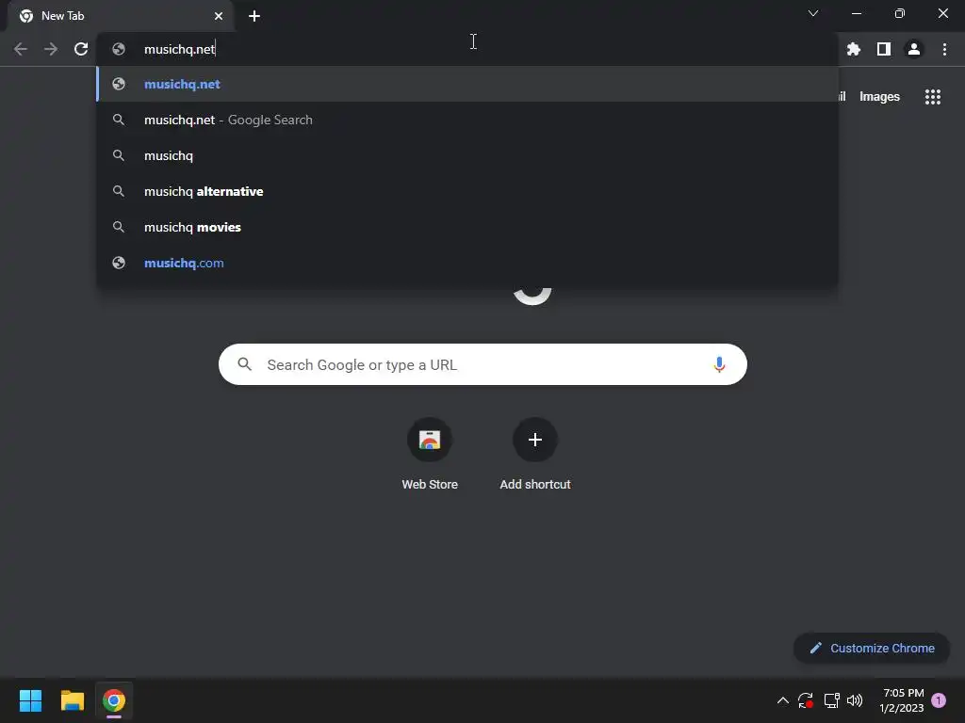965x723 pixels.
Task: Open a new tab with plus button
Action: coord(254,16)
